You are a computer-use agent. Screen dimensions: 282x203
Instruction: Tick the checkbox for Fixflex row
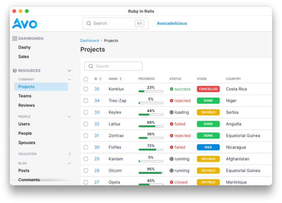[86, 147]
